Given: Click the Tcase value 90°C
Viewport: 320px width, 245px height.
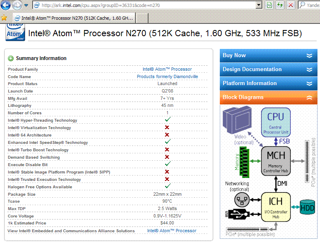Looking at the screenshot, I should (x=167, y=201).
